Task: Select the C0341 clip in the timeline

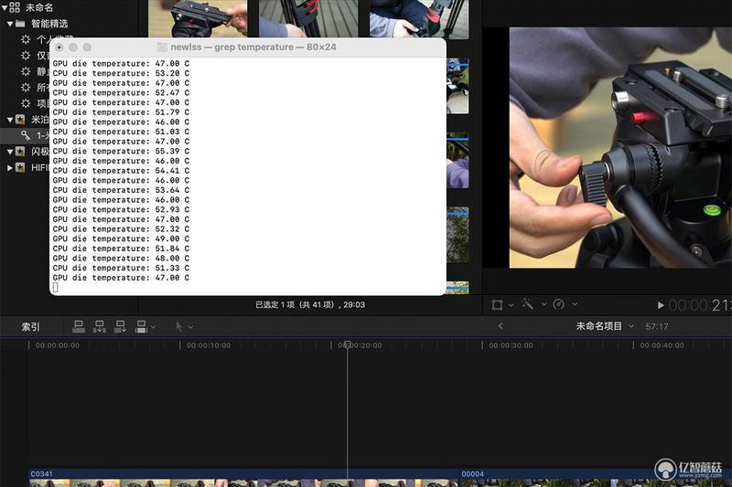Action: point(243,478)
